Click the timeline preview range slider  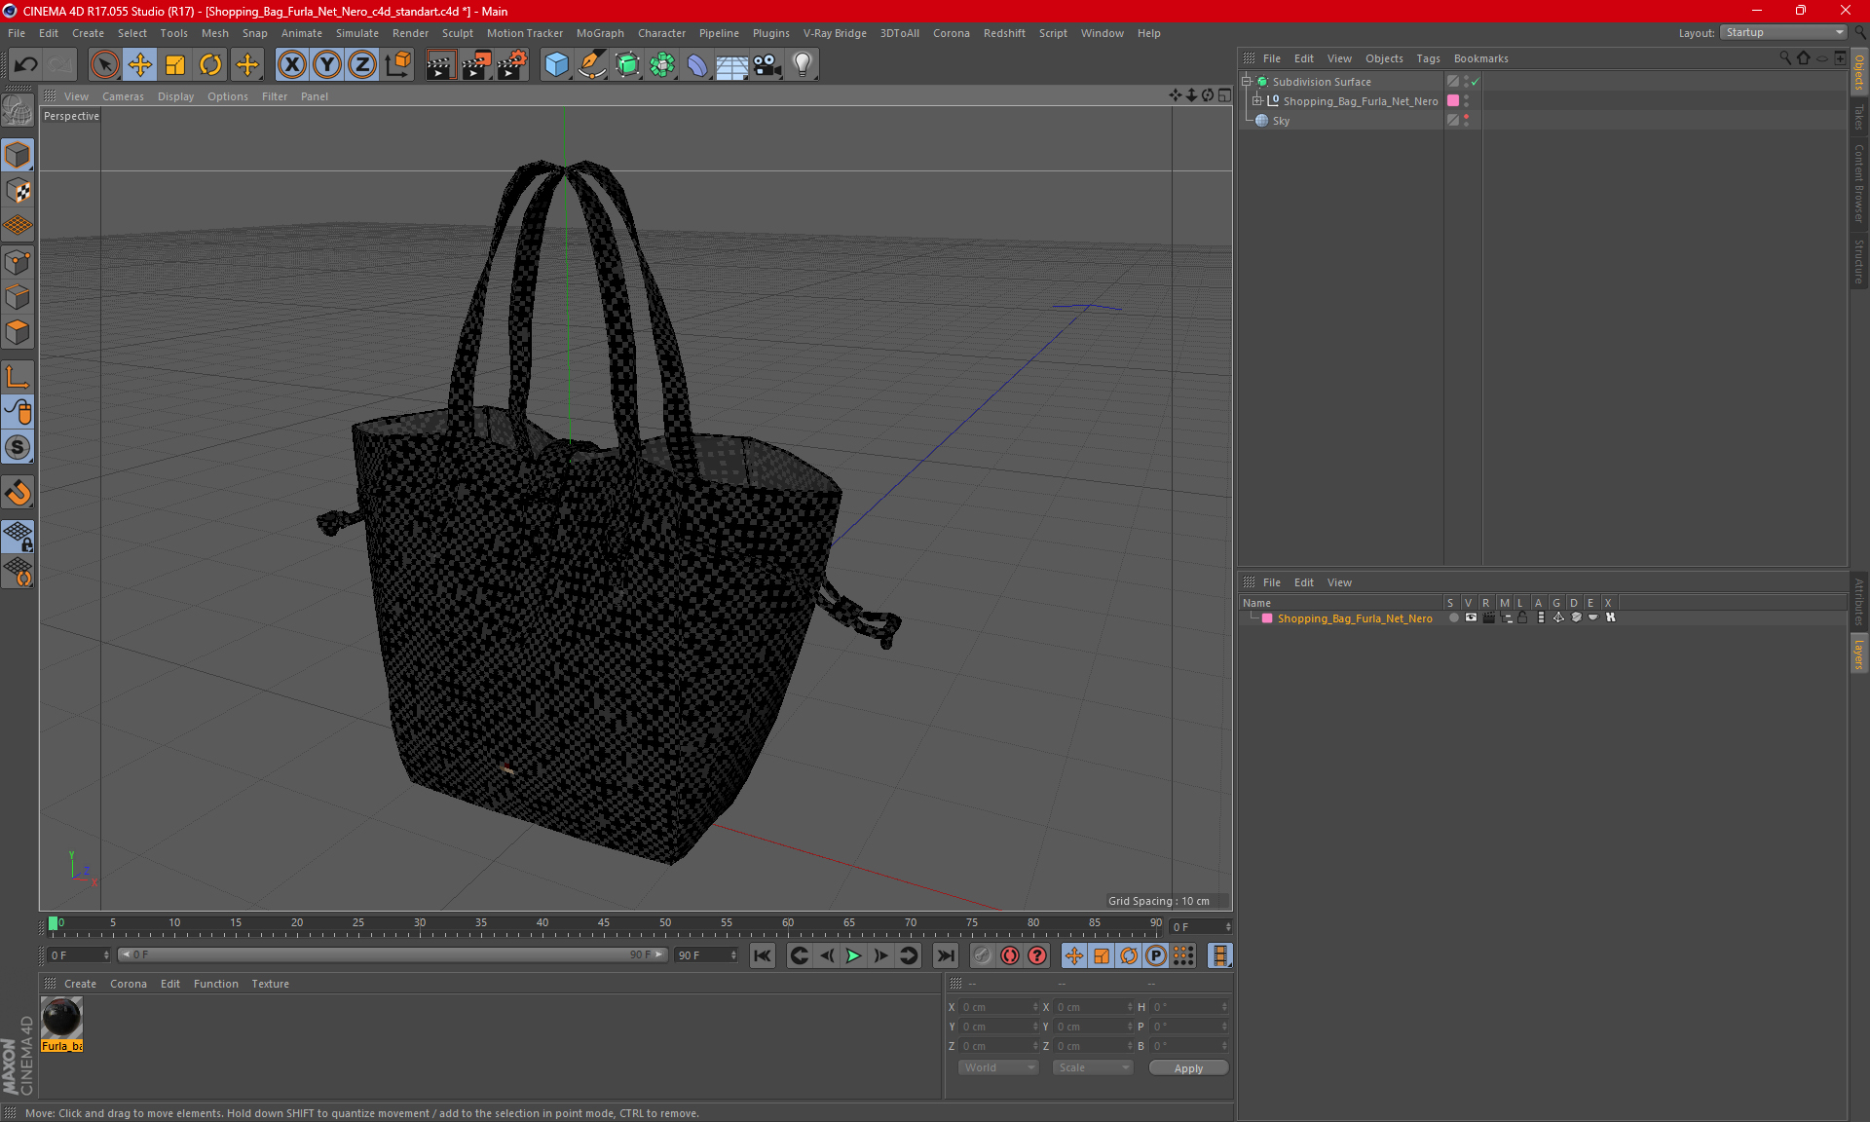391,955
